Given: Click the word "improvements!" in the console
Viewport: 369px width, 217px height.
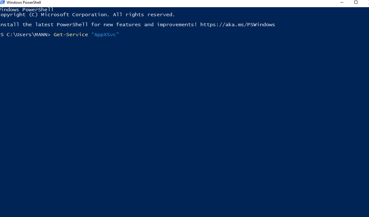Looking at the screenshot, I should click(177, 25).
